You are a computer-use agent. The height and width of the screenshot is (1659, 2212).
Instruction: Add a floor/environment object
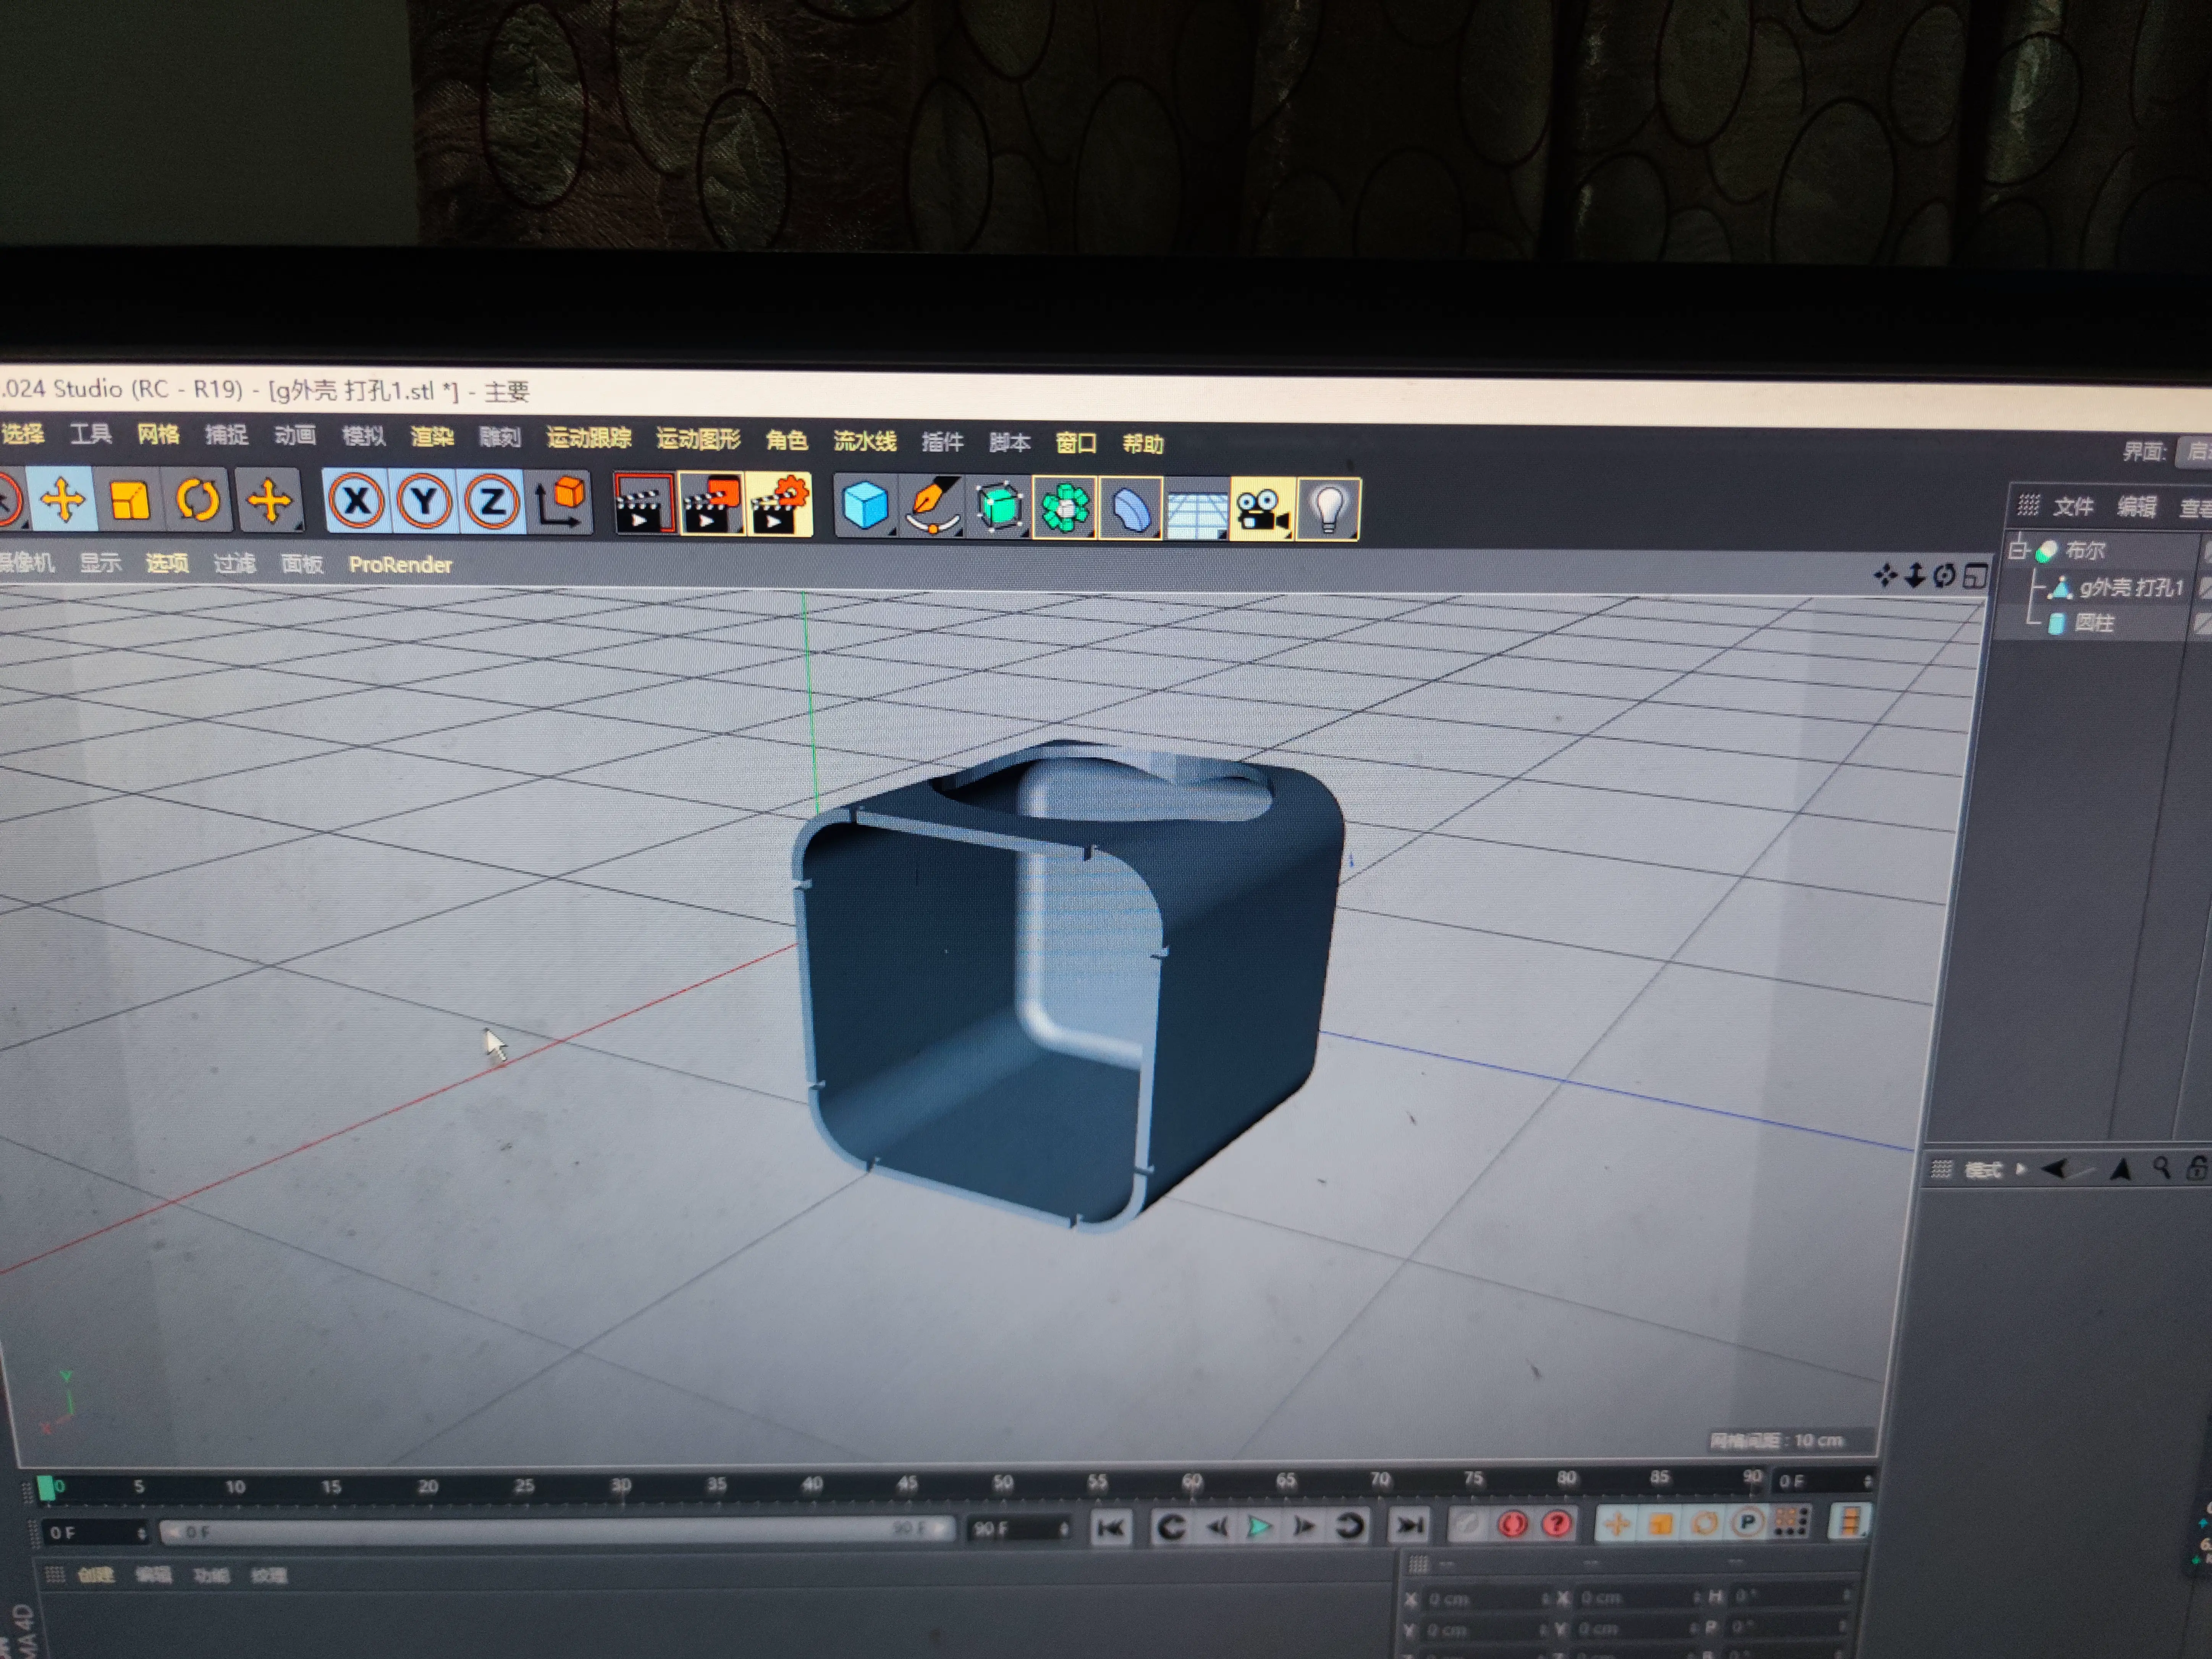[1197, 510]
